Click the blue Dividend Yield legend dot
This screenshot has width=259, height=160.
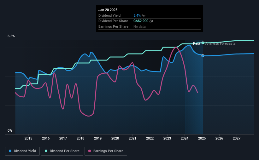(x=10, y=151)
